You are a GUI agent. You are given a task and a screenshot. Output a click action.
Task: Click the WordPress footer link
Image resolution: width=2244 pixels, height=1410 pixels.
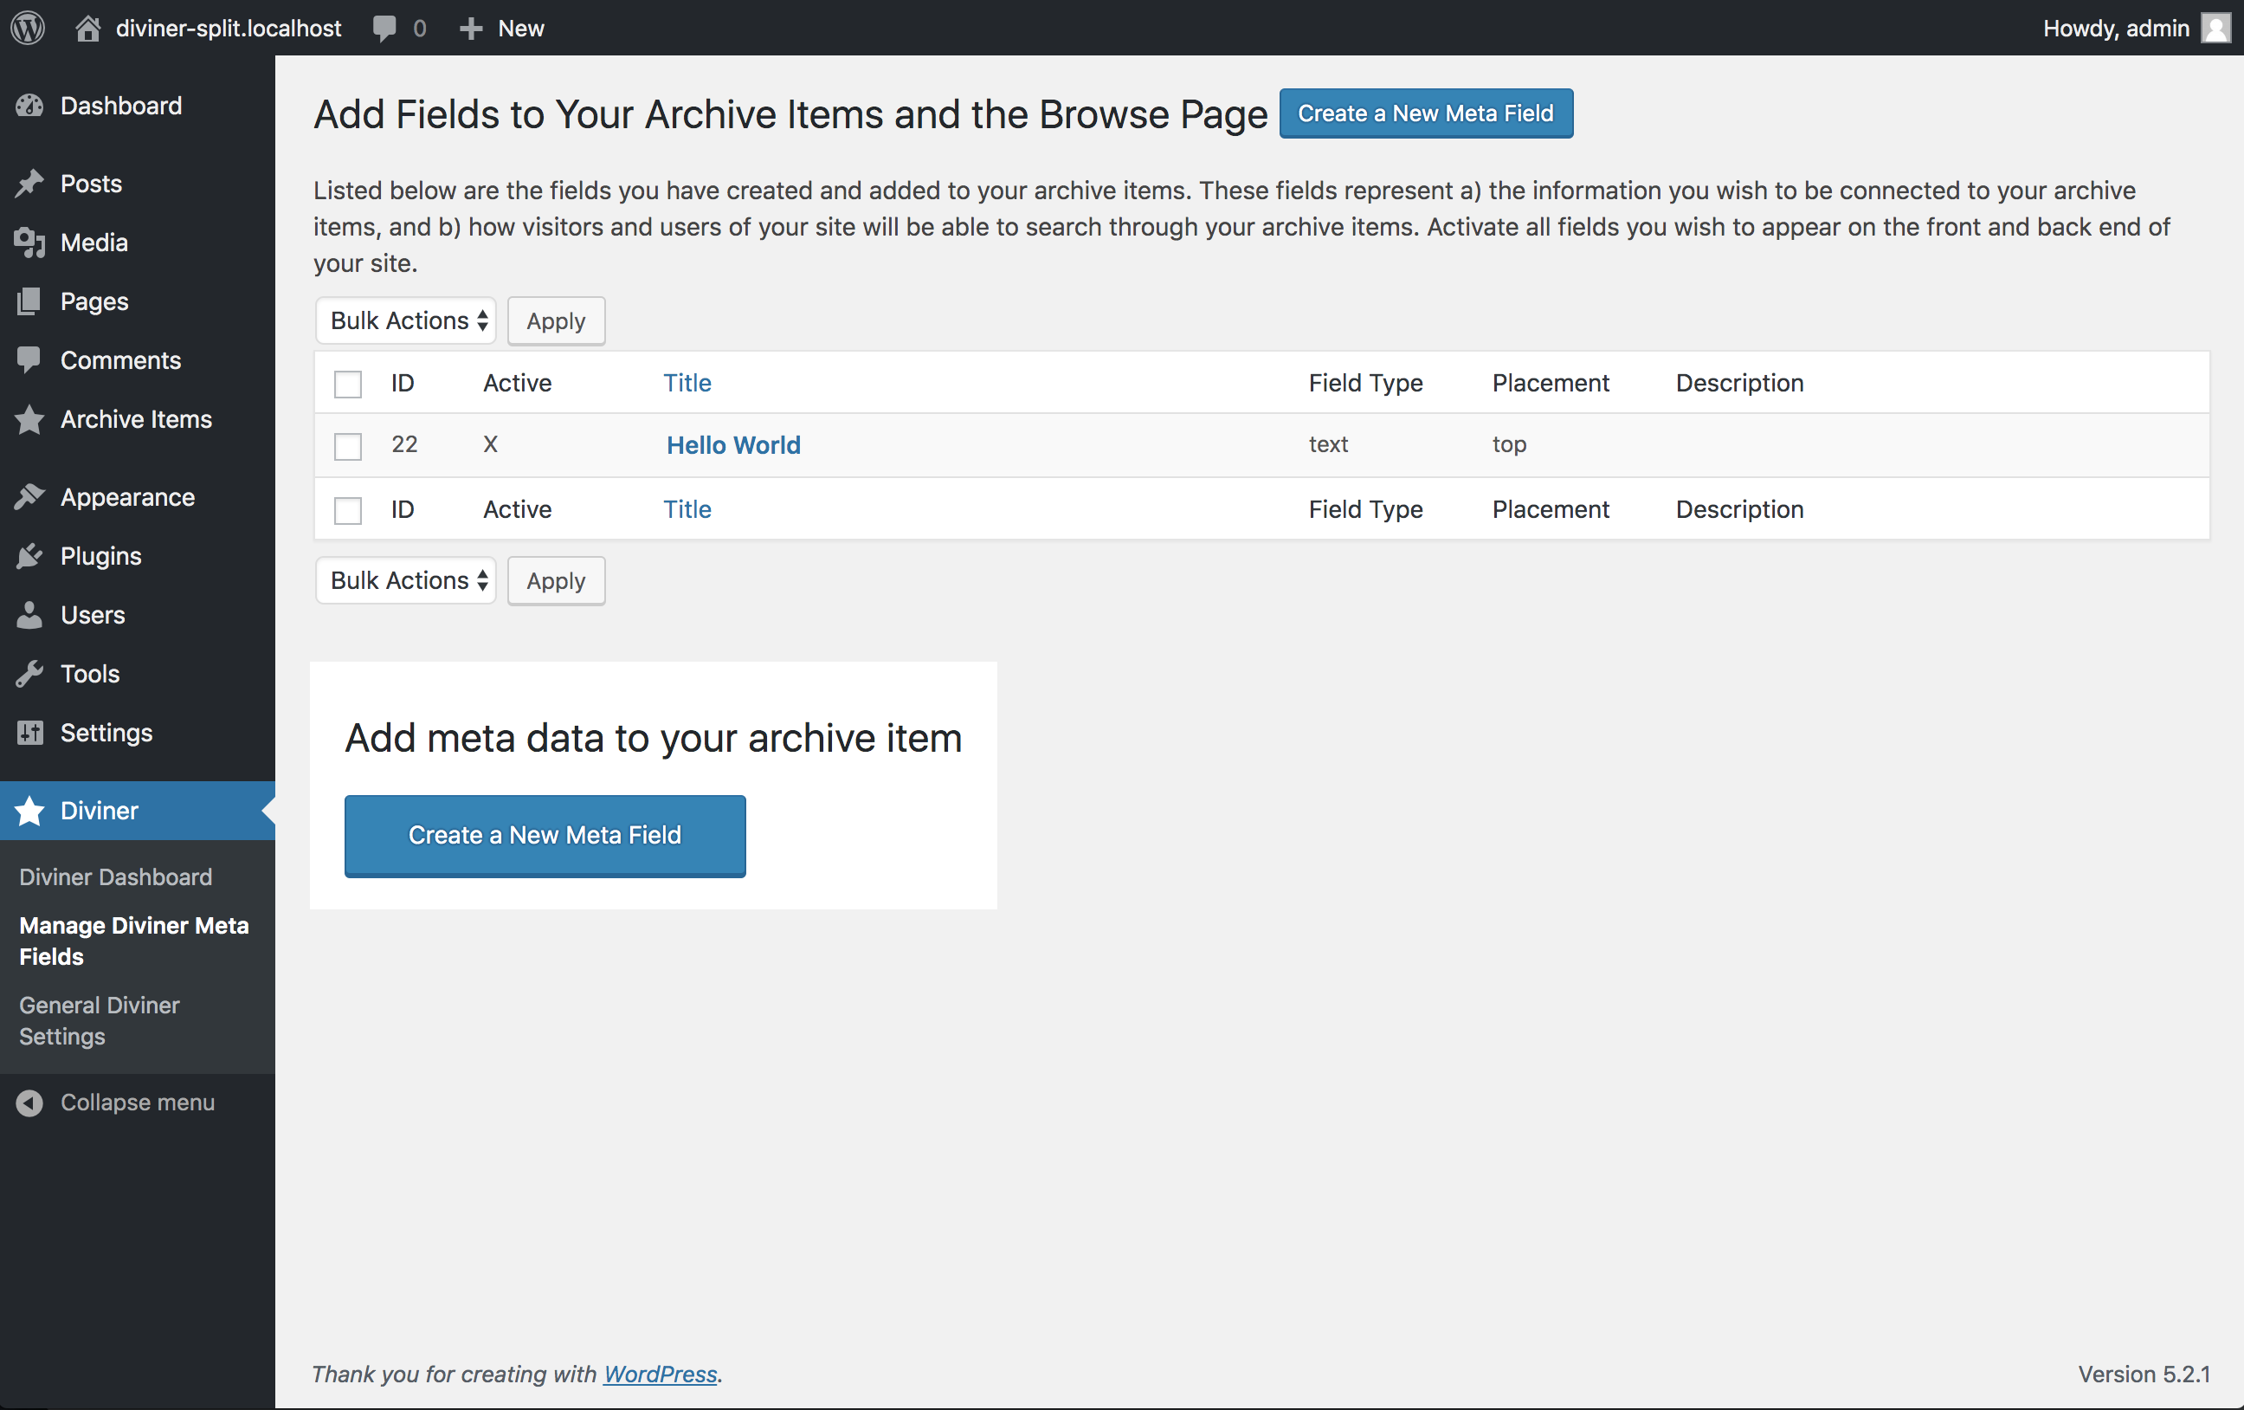tap(661, 1374)
